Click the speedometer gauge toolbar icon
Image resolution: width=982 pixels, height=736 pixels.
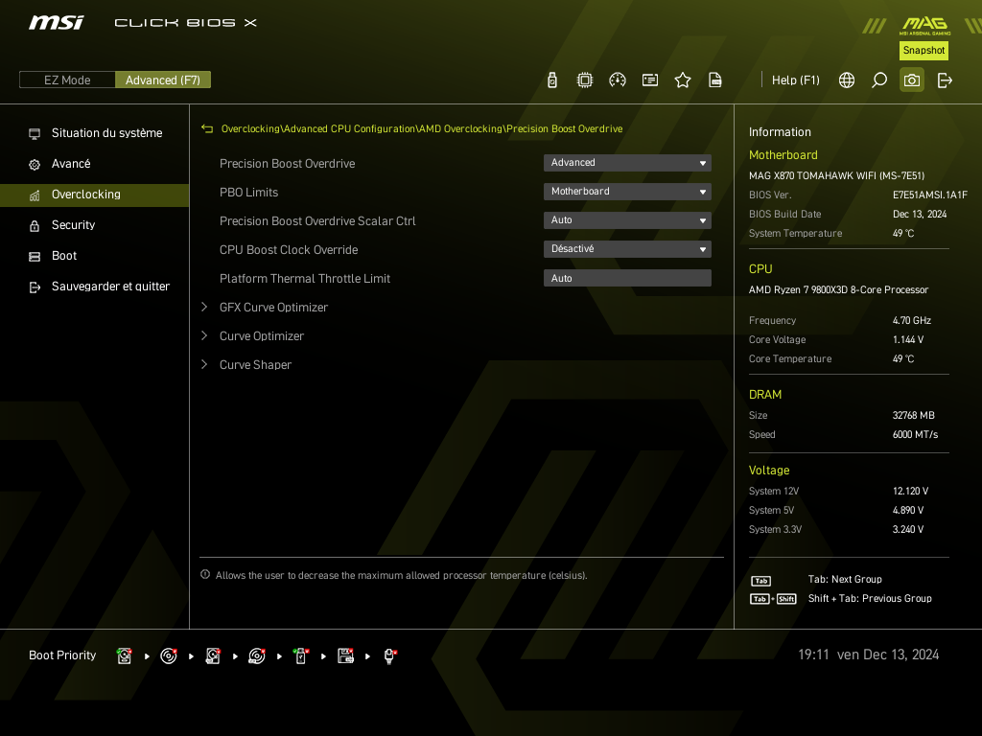pos(618,80)
